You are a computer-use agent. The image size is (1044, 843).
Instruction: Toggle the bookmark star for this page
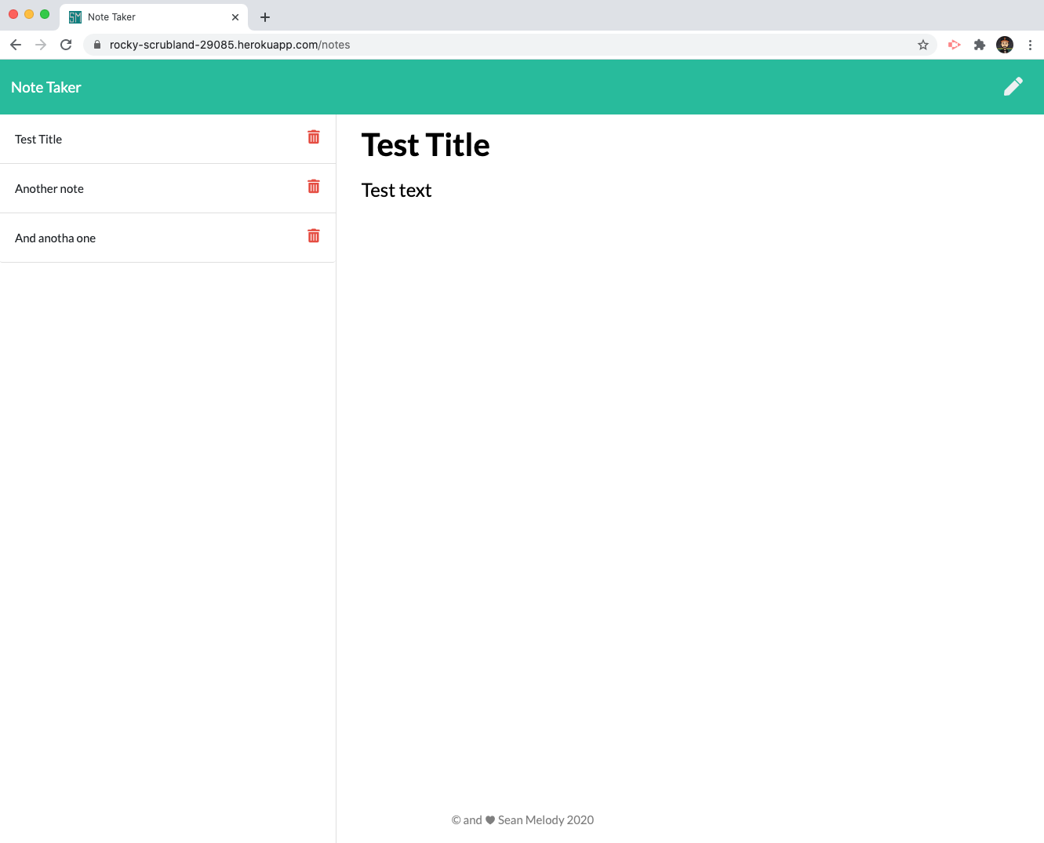click(922, 45)
